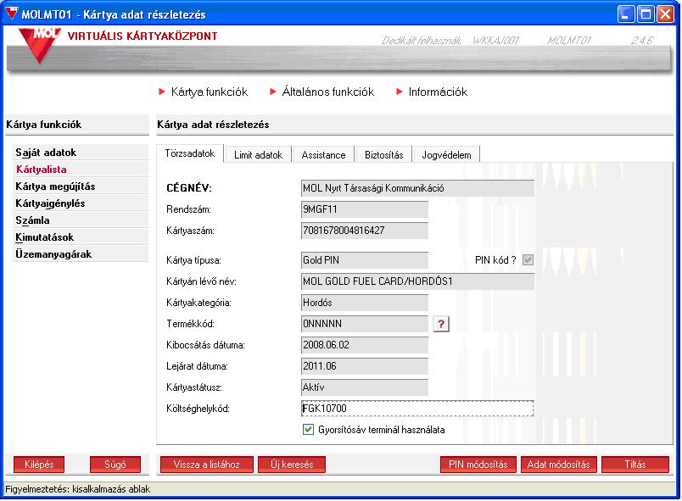Click the Kártyastátusz field Aktív
The height and width of the screenshot is (501, 682).
(x=365, y=387)
